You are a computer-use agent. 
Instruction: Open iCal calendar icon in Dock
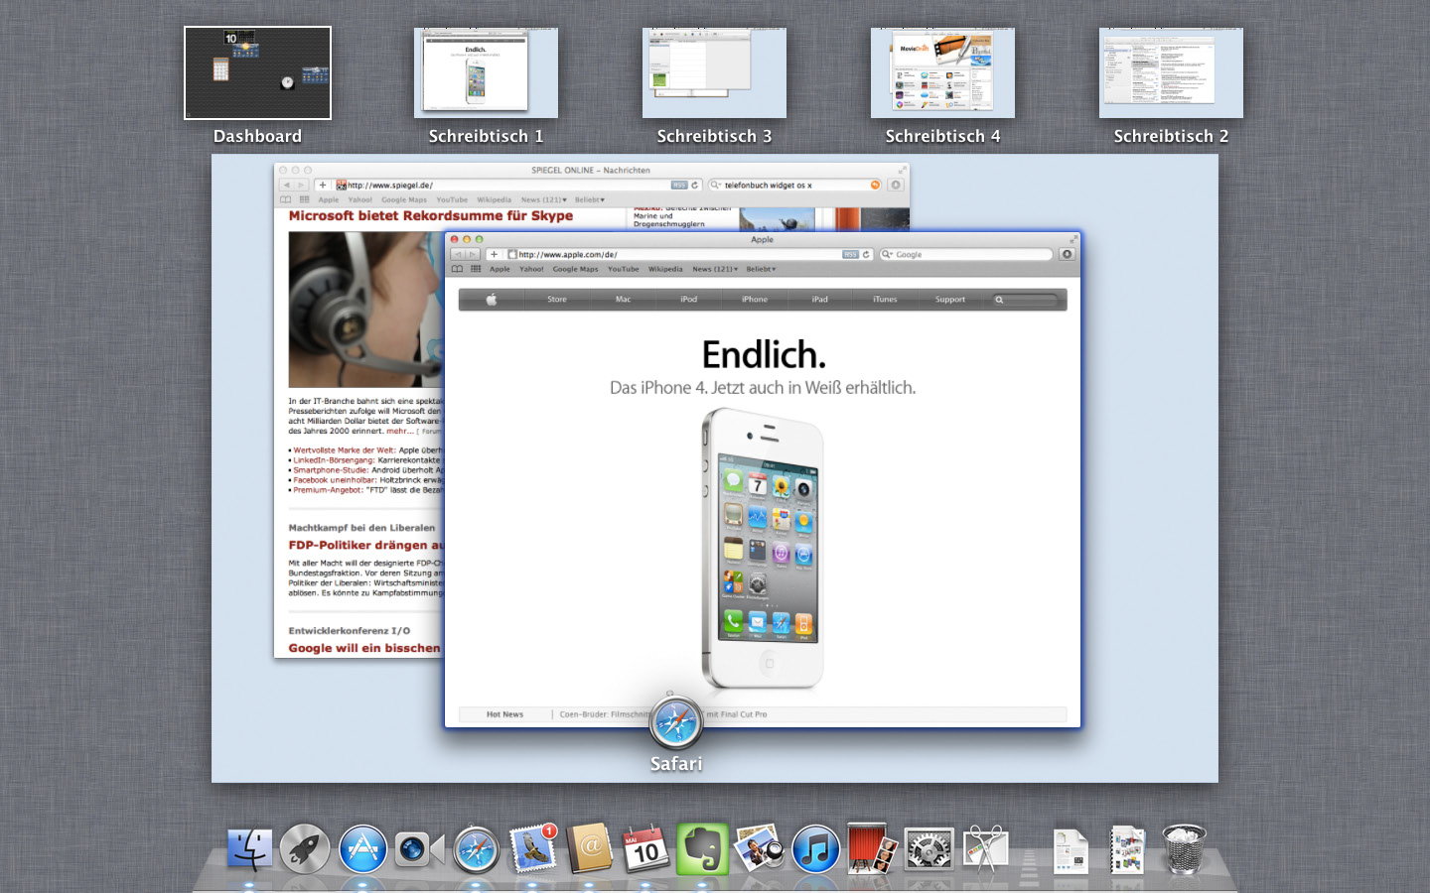tap(646, 850)
